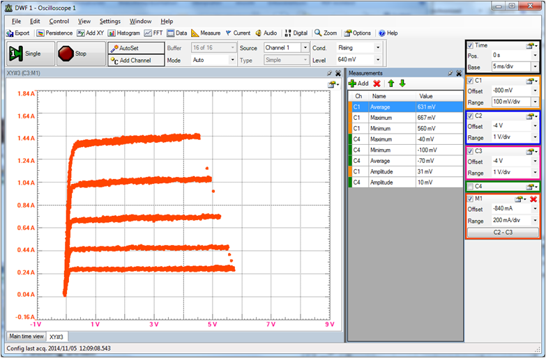This screenshot has width=546, height=358.
Task: Switch to Main time view tab
Action: coord(24,337)
